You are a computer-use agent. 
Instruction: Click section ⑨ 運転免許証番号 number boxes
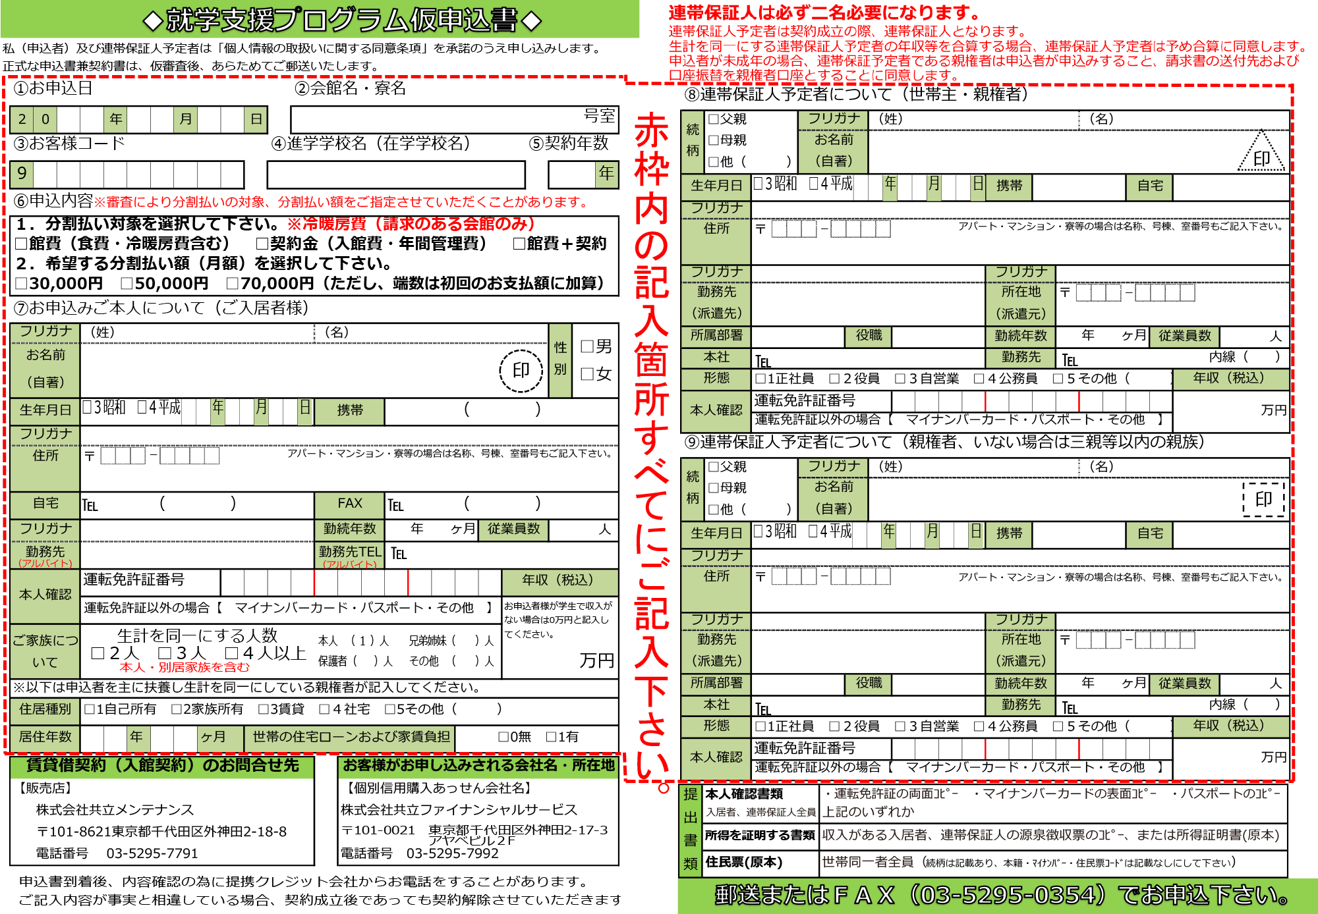tap(1032, 749)
